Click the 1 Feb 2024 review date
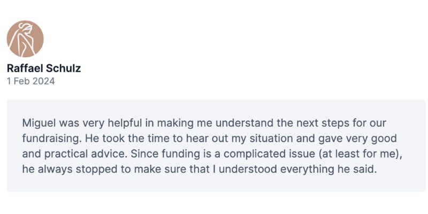The width and height of the screenshot is (428, 214). point(30,81)
